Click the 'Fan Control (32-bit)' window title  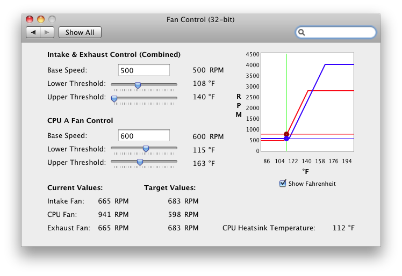click(200, 19)
